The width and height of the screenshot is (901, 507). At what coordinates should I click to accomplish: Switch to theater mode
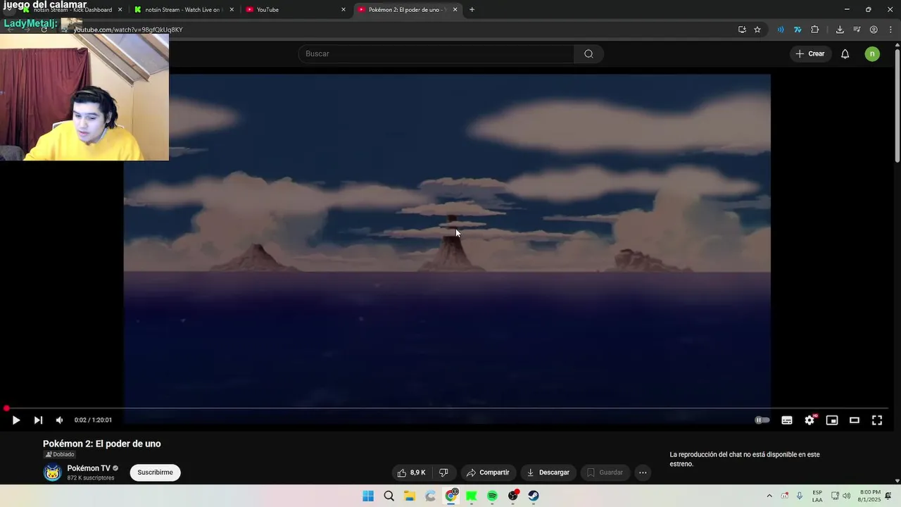(x=855, y=420)
